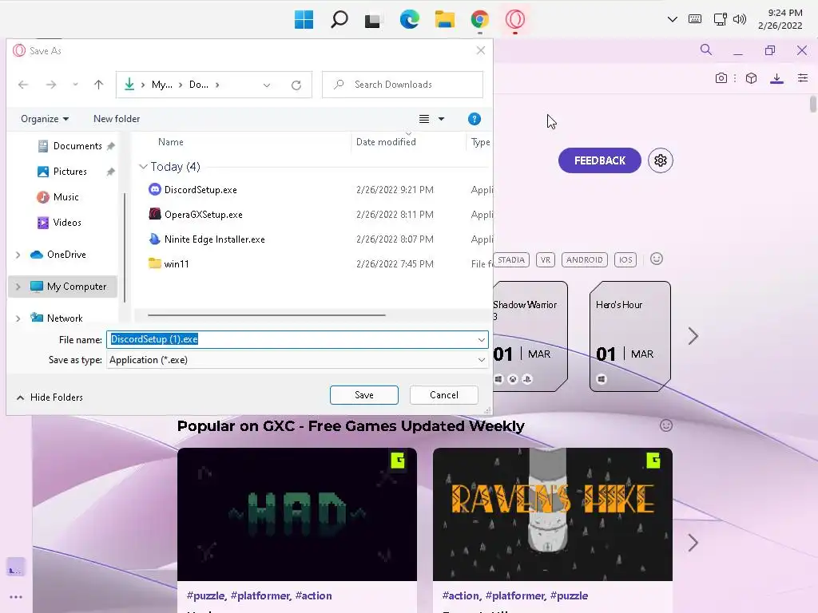Go forward in the Save As dialog
Viewport: 818px width, 613px height.
point(50,85)
